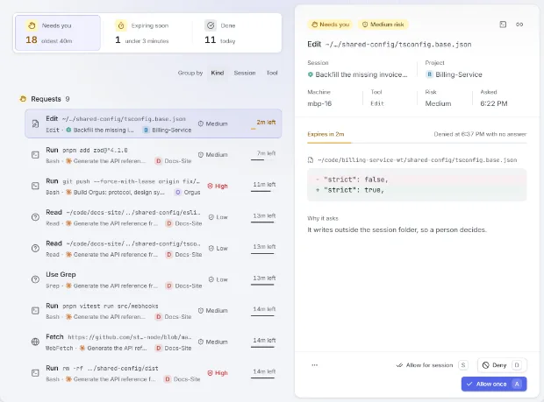Deny the edit request

[502, 365]
